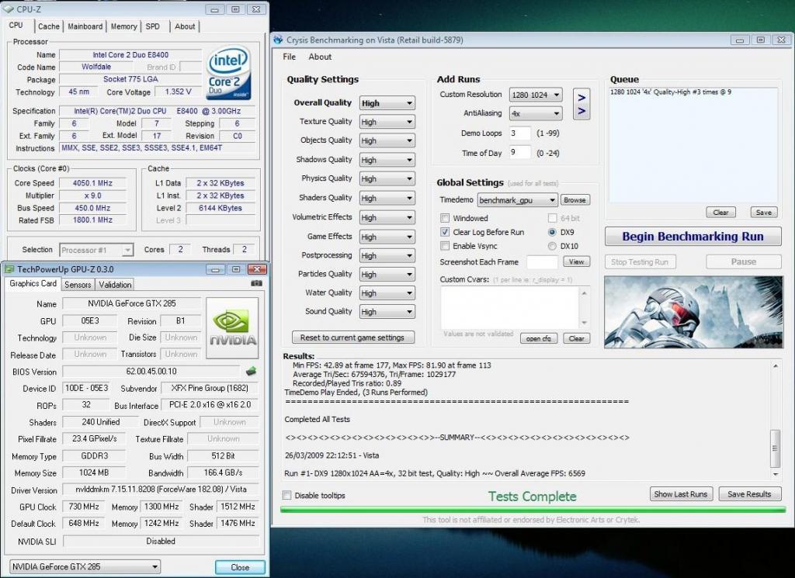Image resolution: width=795 pixels, height=578 pixels.
Task: Open the Processor selection dropdown in CPU-Z
Action: click(96, 250)
